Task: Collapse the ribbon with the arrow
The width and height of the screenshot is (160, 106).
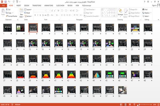Action: (158, 20)
